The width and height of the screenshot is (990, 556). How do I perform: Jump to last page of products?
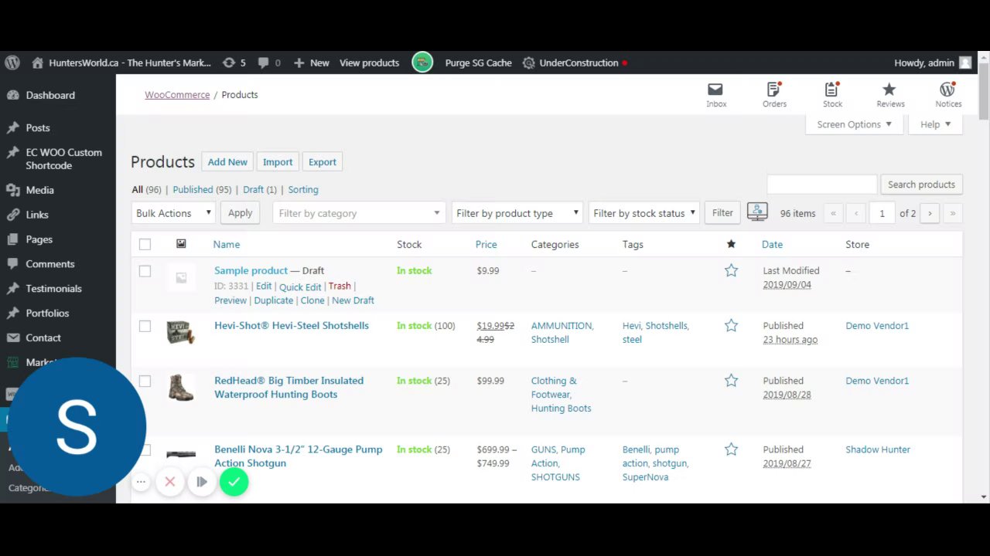952,213
